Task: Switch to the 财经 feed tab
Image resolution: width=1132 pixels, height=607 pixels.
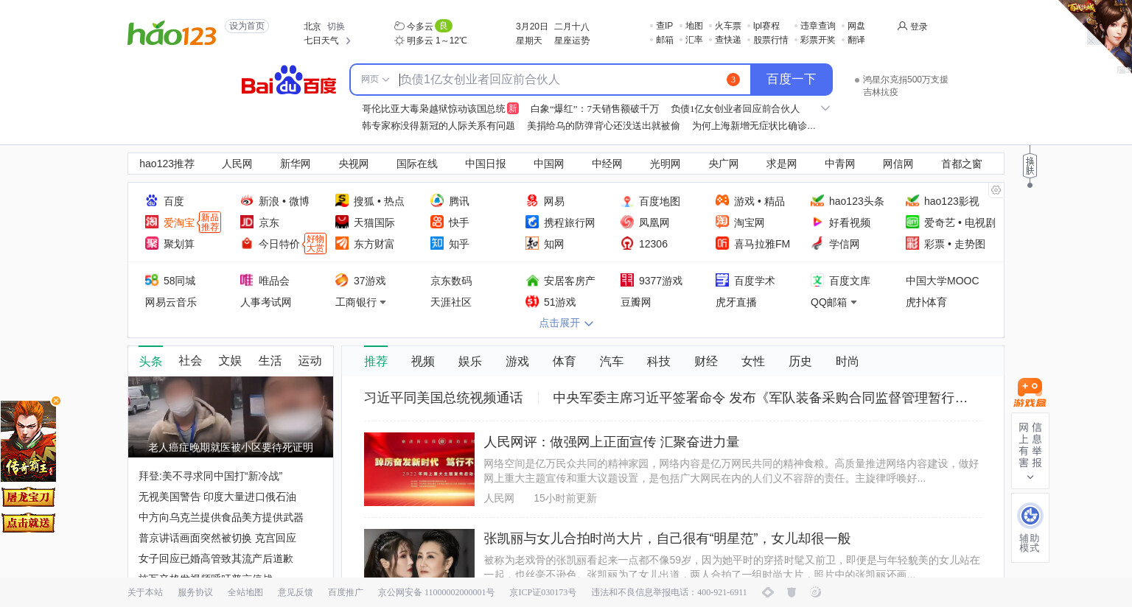Action: pos(706,361)
